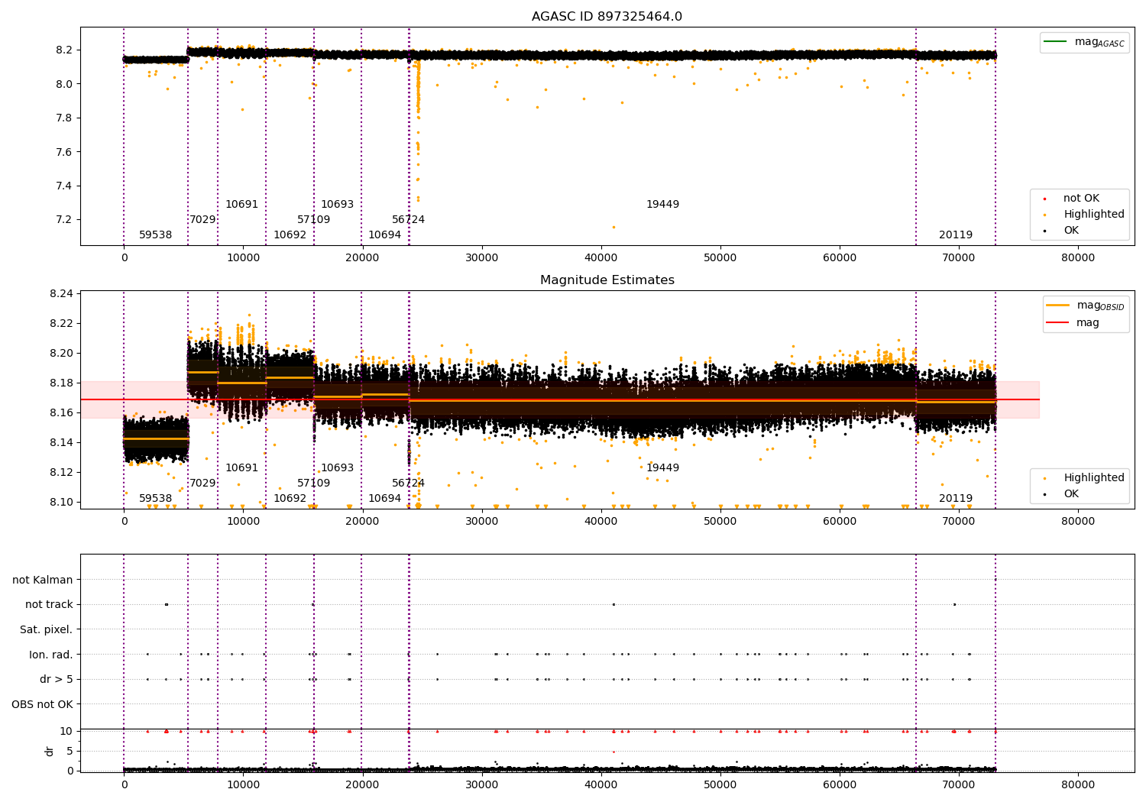Click OBSID label 56724 in middle plot

pos(408,483)
